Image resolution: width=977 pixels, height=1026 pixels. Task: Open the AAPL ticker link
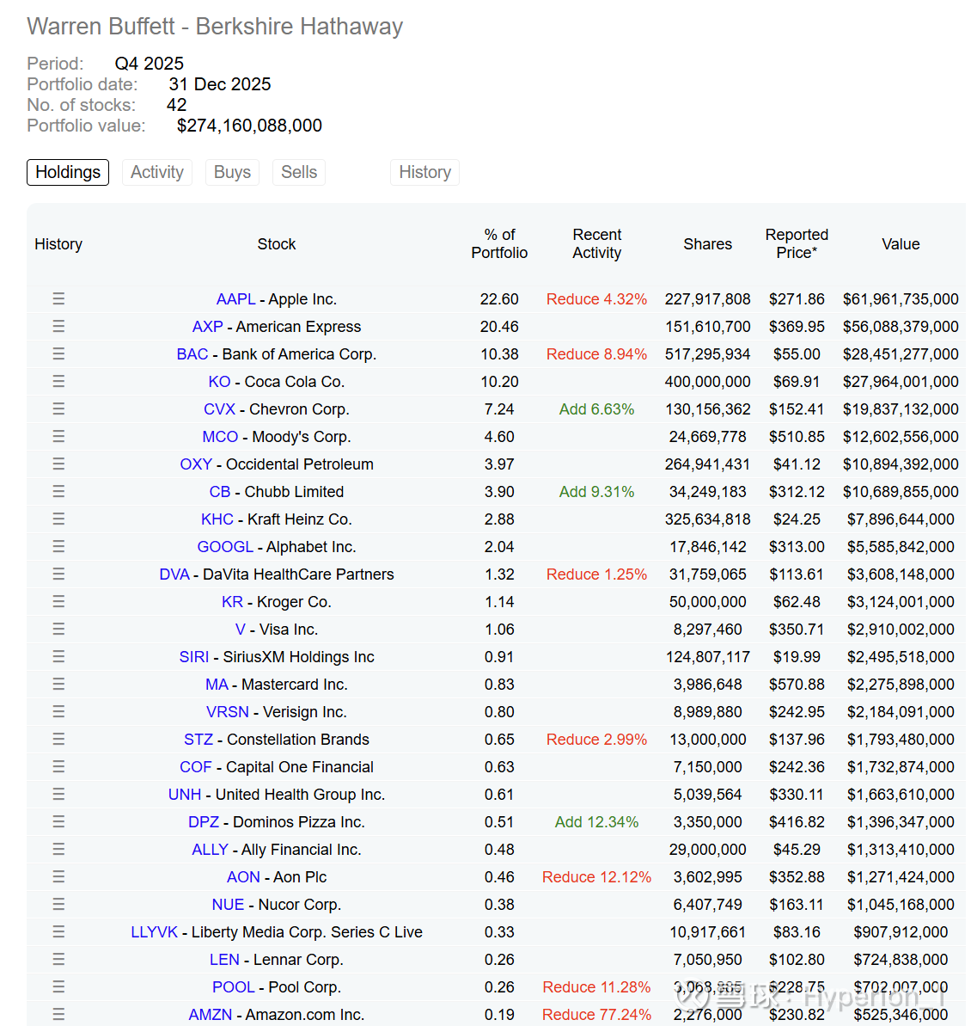tap(235, 299)
